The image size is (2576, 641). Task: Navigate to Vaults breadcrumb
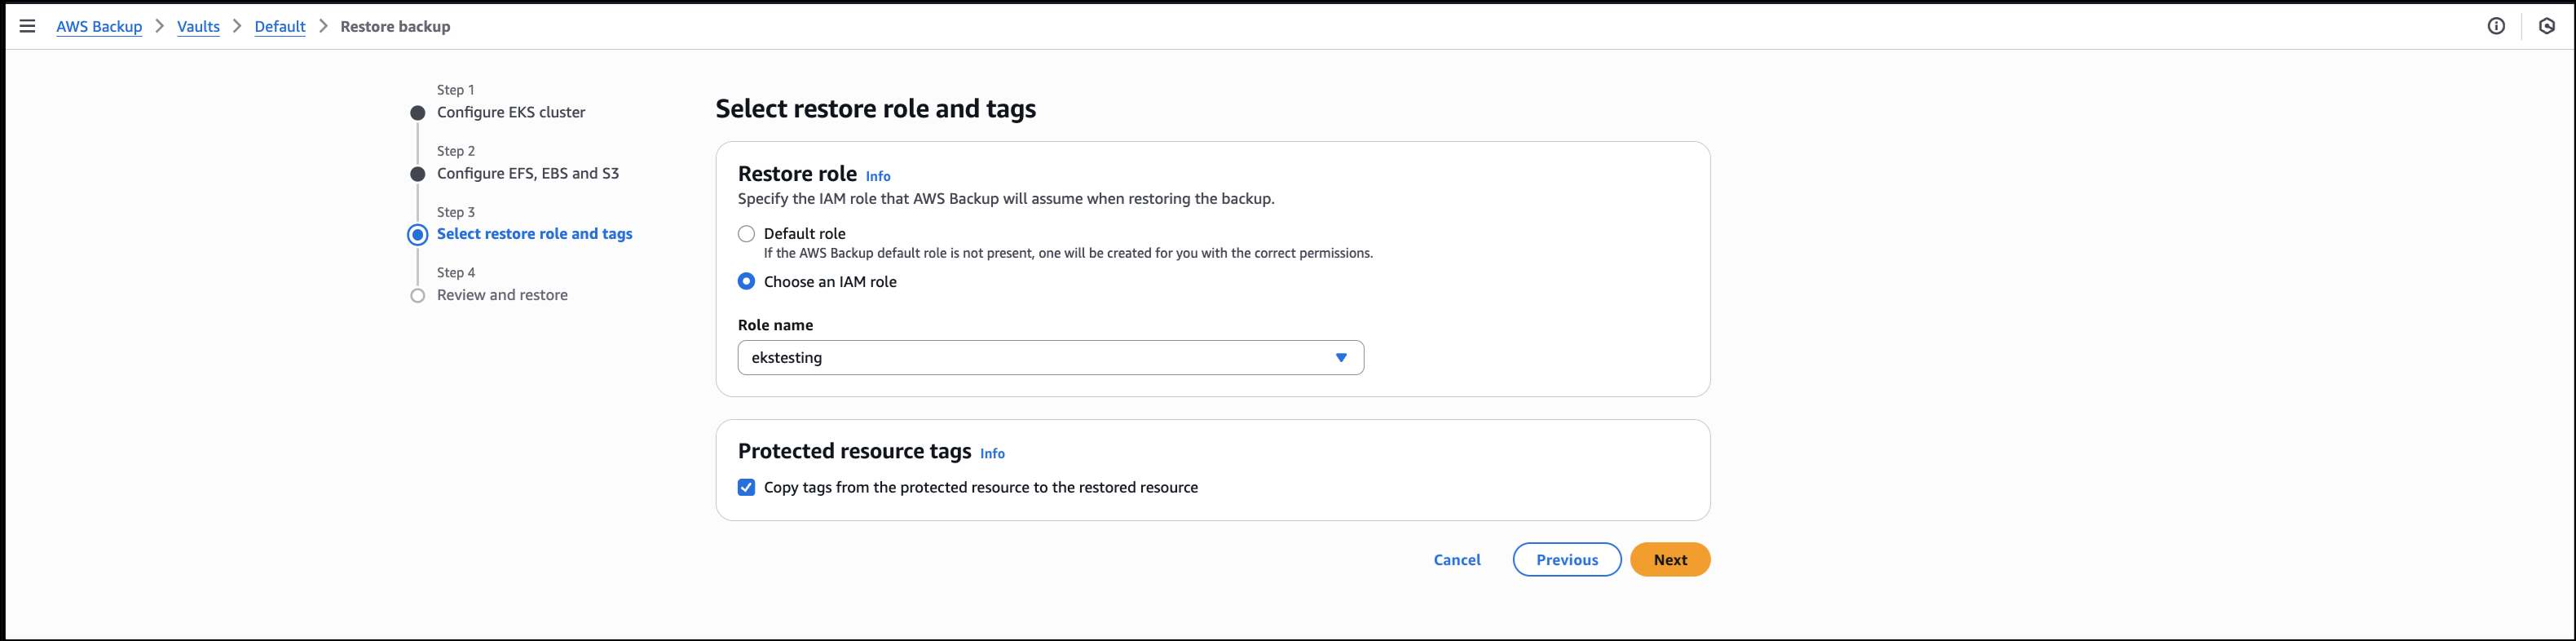(x=198, y=27)
